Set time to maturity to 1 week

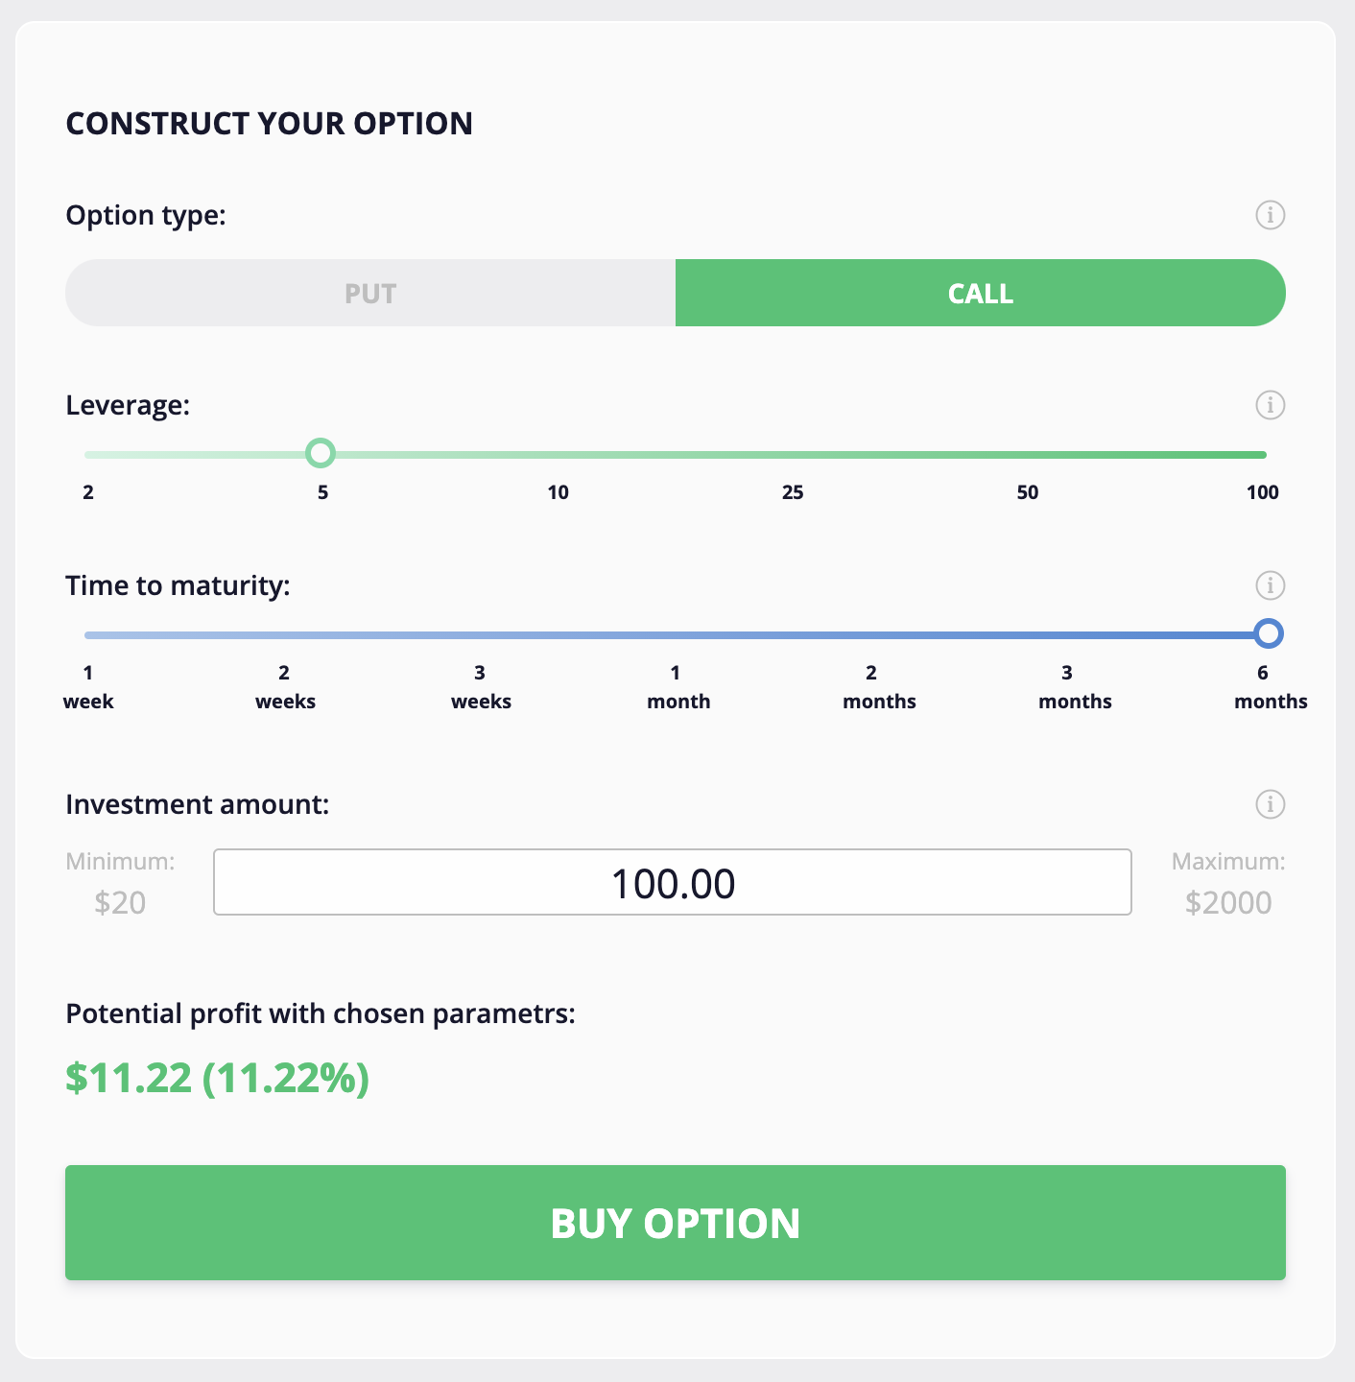tap(88, 635)
